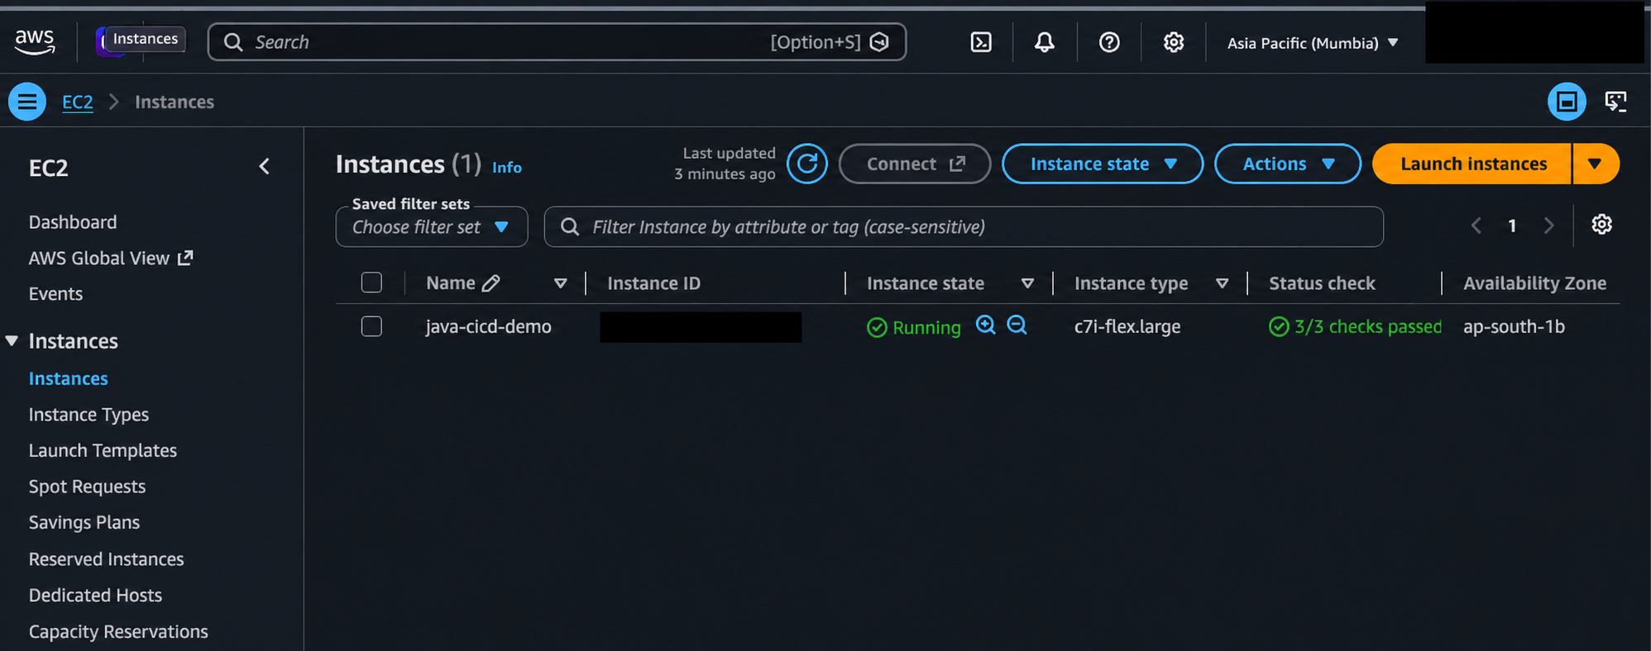Sort by Instance state column arrow
The image size is (1651, 651).
(1027, 283)
